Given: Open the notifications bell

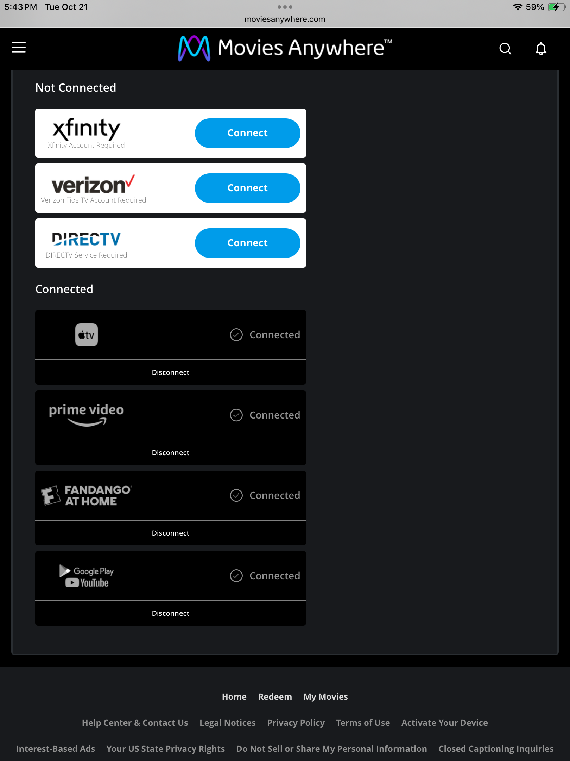Looking at the screenshot, I should pyautogui.click(x=541, y=49).
